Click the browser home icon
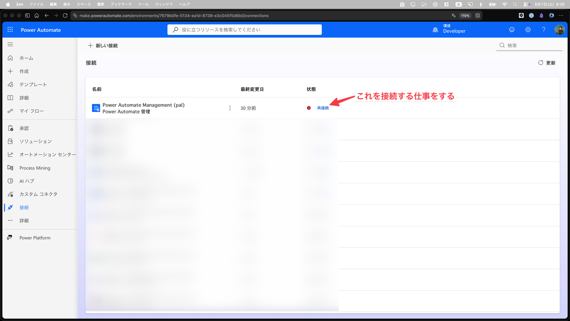The image size is (570, 321). pyautogui.click(x=37, y=16)
